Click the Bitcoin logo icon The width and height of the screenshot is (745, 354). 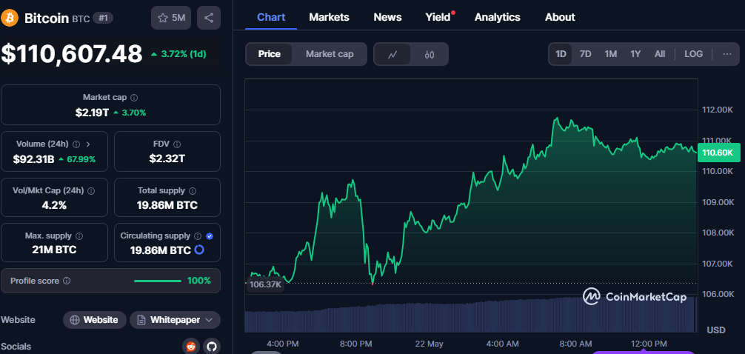(10, 18)
